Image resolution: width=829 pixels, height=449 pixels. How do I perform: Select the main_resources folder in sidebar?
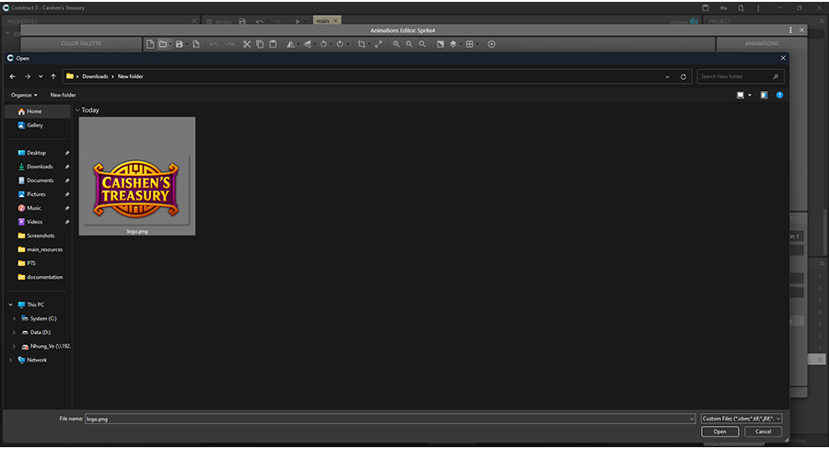tap(44, 249)
